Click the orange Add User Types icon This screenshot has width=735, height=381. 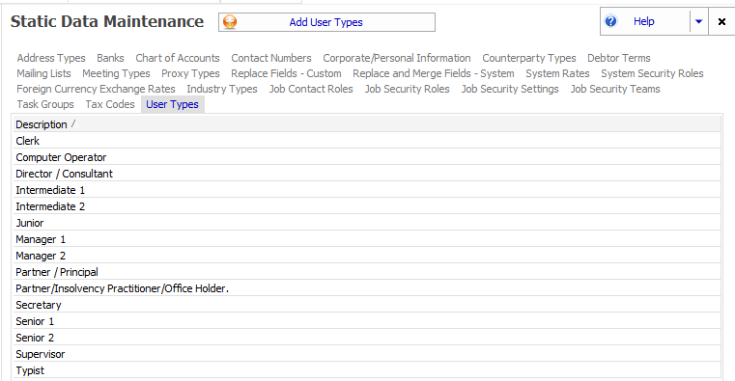coord(230,22)
